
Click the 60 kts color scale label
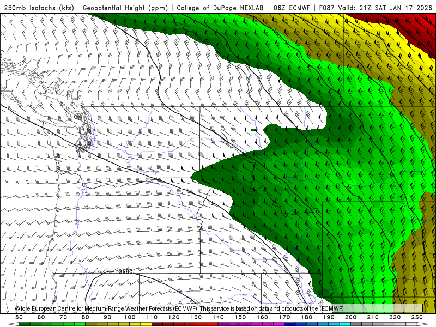[41, 317]
